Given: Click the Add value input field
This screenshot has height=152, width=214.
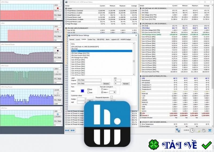Looking at the screenshot, I should [82, 102].
